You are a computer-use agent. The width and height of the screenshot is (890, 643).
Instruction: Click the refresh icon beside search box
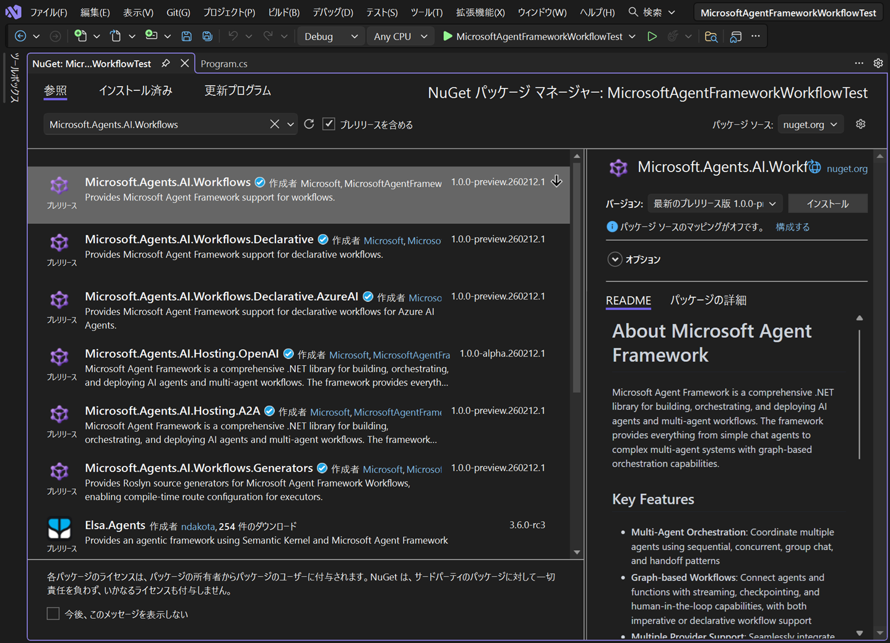(x=309, y=124)
